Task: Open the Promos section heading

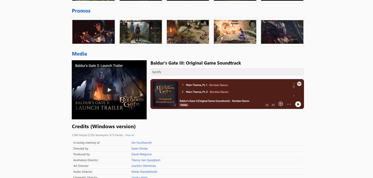Action: (x=81, y=11)
